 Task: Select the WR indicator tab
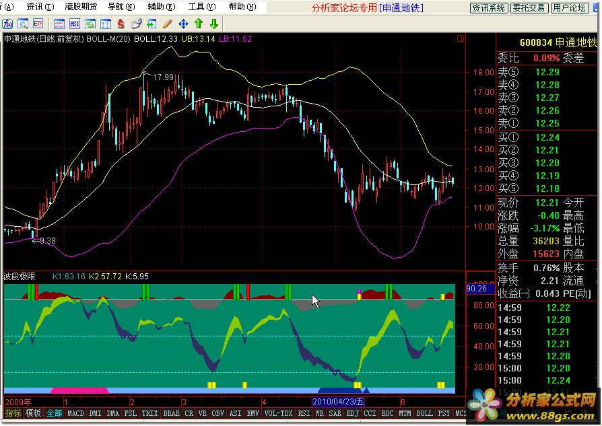pos(319,413)
